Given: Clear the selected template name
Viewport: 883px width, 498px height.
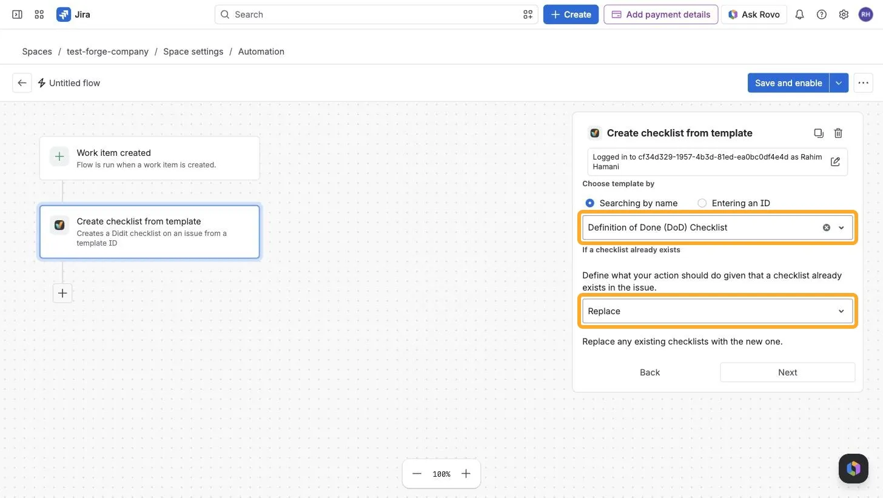Looking at the screenshot, I should [826, 227].
